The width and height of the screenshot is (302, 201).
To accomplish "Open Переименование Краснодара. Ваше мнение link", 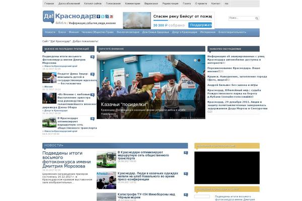I will coord(234,70).
